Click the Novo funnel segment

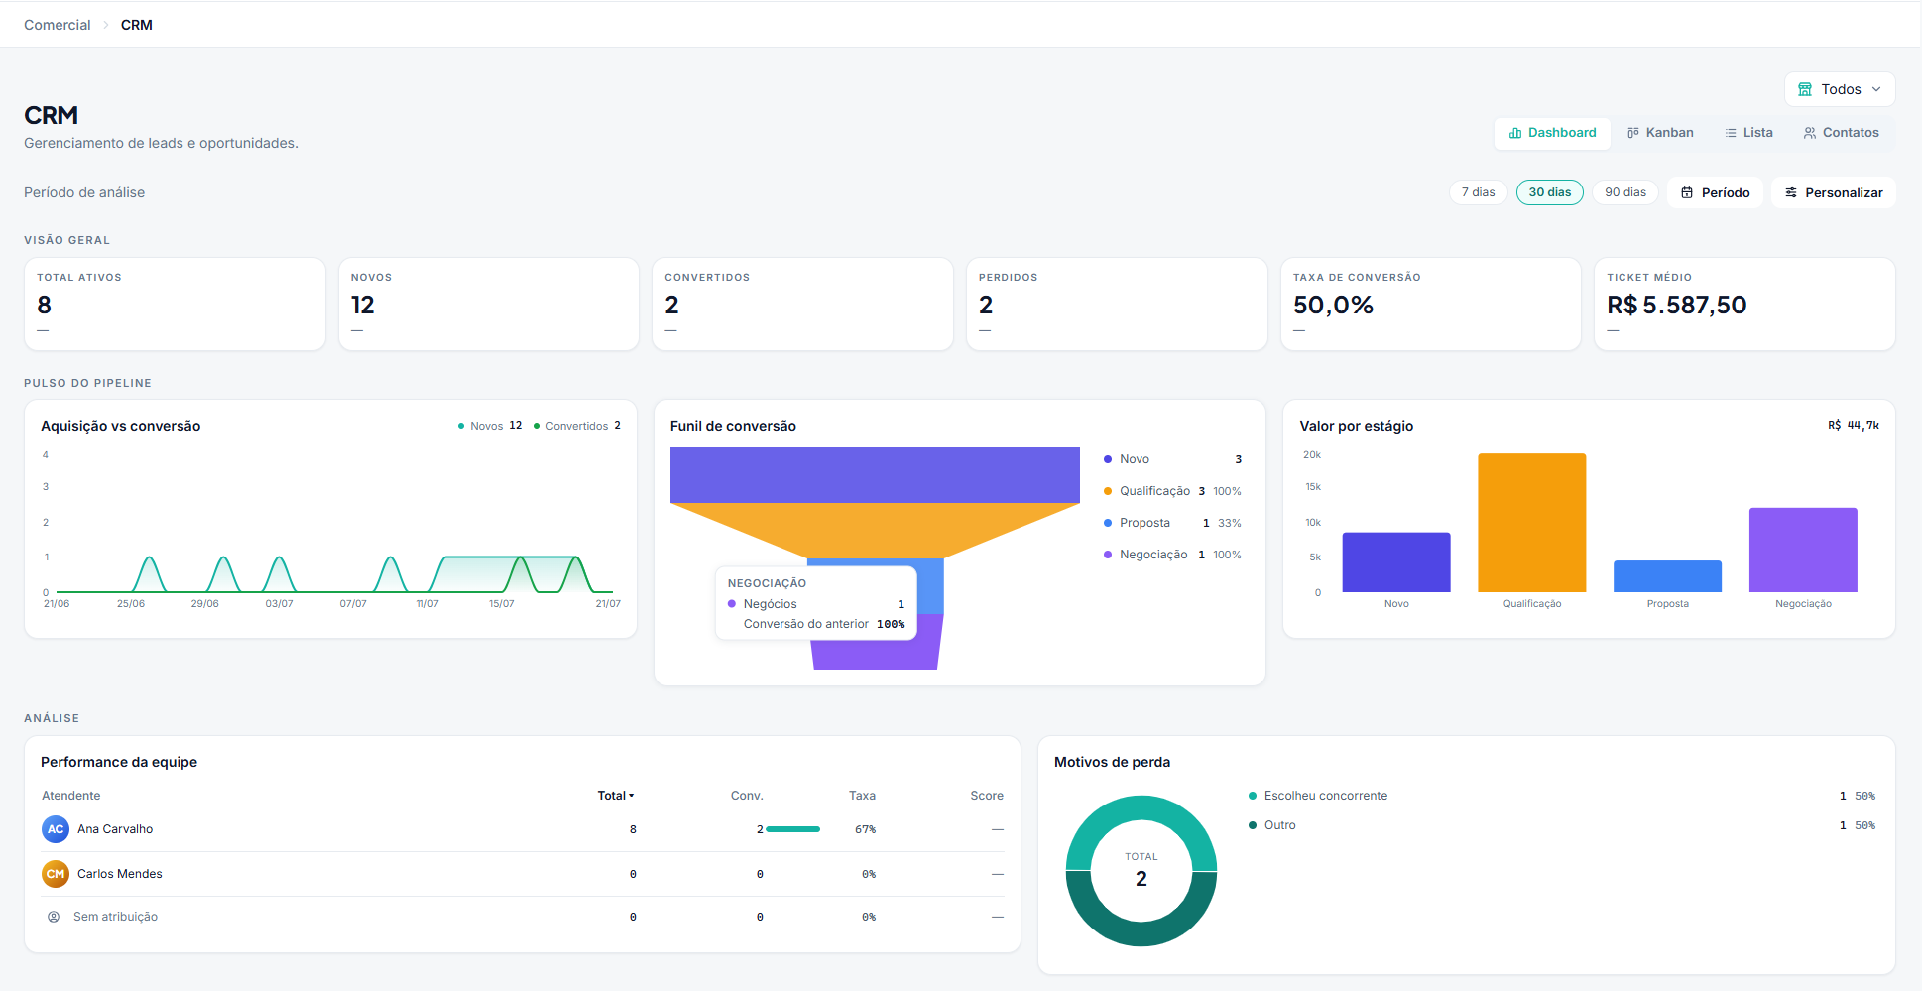click(875, 475)
